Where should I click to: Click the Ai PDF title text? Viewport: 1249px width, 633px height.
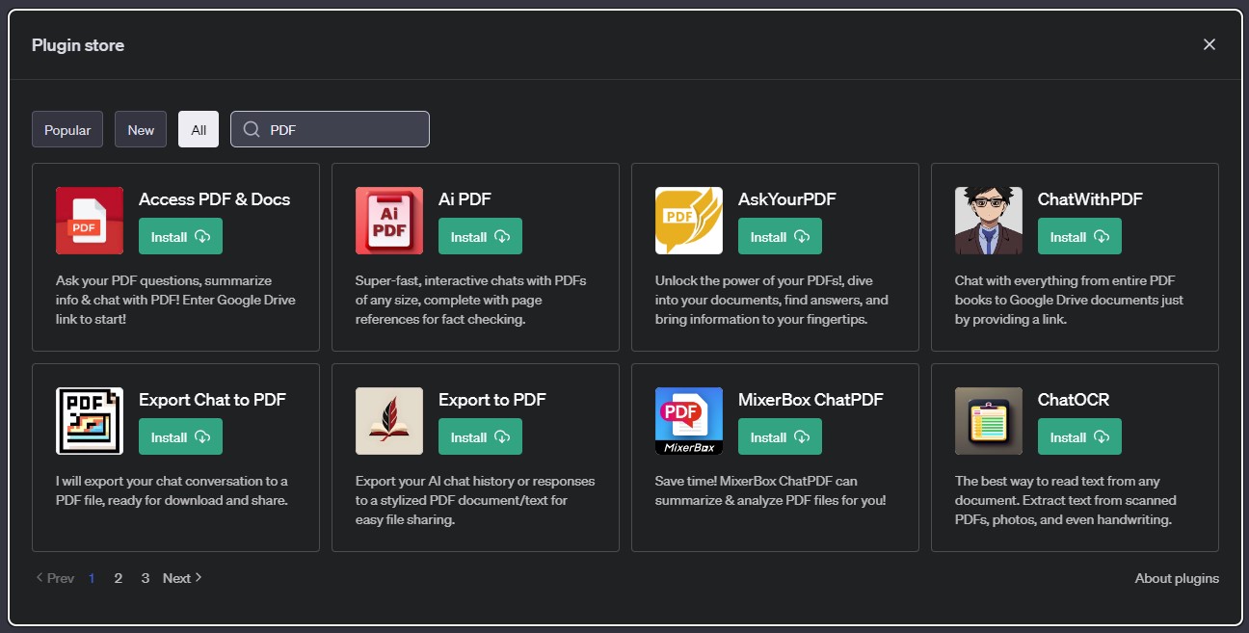[x=465, y=199]
